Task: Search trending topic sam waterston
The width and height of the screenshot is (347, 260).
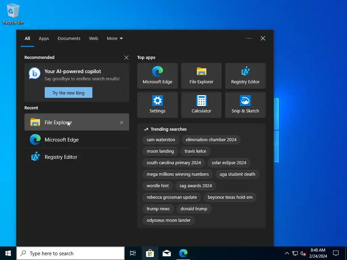Action: (161, 140)
